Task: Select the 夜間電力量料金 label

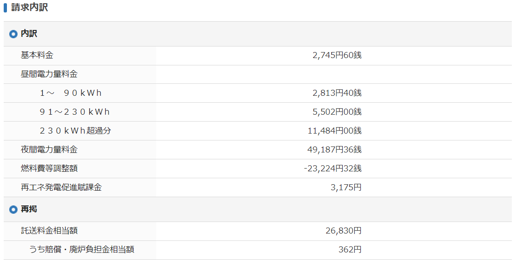Action: coord(49,150)
